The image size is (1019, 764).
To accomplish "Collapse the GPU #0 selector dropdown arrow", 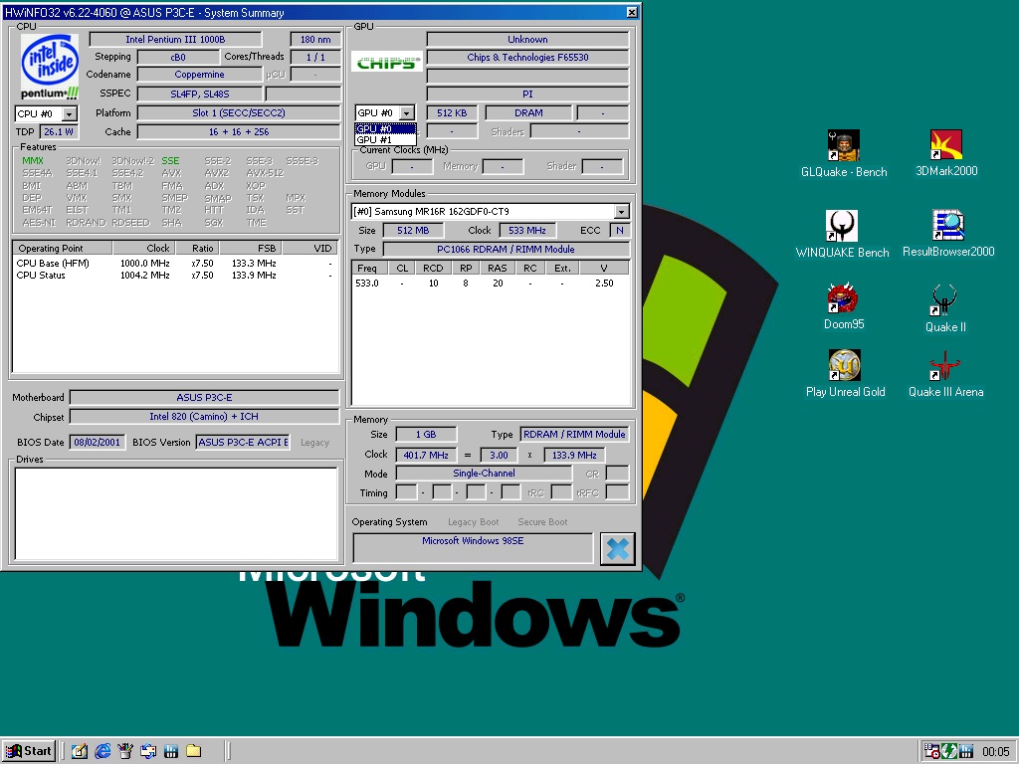I will [407, 113].
